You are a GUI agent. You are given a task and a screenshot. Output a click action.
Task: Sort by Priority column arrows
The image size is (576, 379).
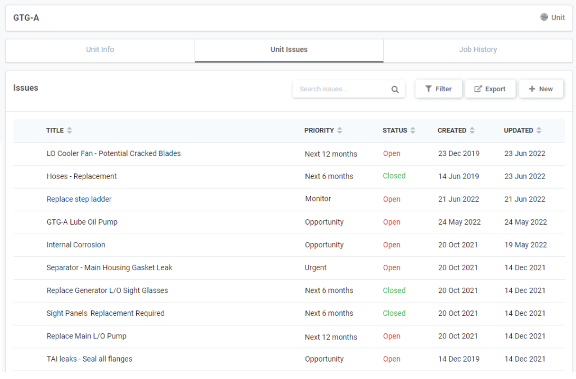[x=340, y=131]
